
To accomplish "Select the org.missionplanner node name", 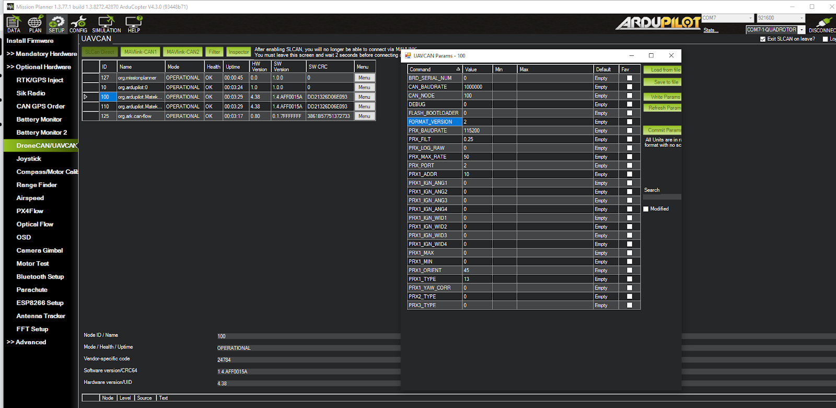I will click(141, 78).
